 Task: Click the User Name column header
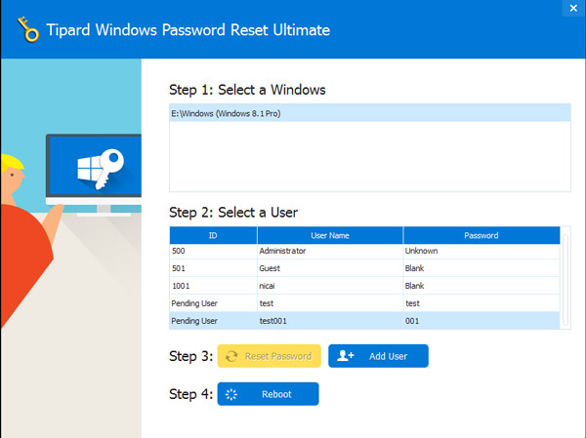329,235
